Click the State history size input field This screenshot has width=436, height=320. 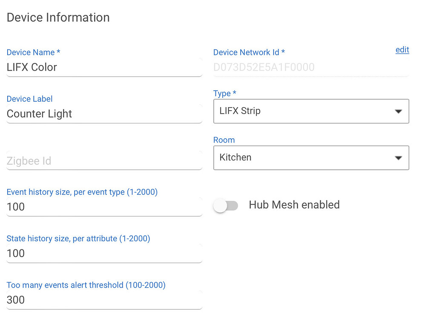click(104, 254)
